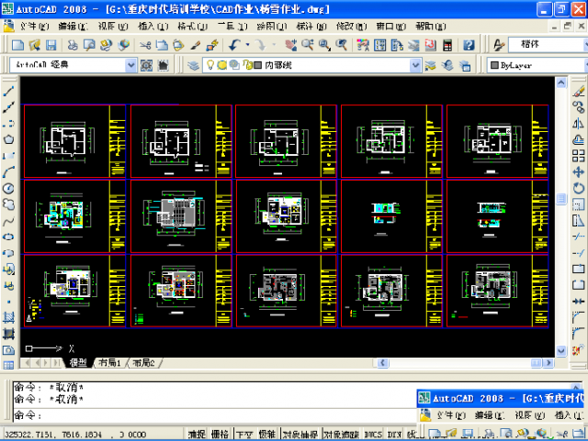588x441 pixels.
Task: Click the Help question mark icon
Action: [469, 44]
